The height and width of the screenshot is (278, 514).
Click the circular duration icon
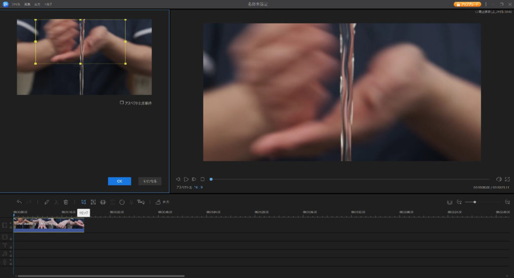[x=122, y=202]
